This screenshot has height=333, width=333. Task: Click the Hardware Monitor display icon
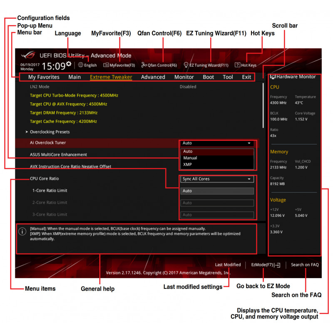273,77
